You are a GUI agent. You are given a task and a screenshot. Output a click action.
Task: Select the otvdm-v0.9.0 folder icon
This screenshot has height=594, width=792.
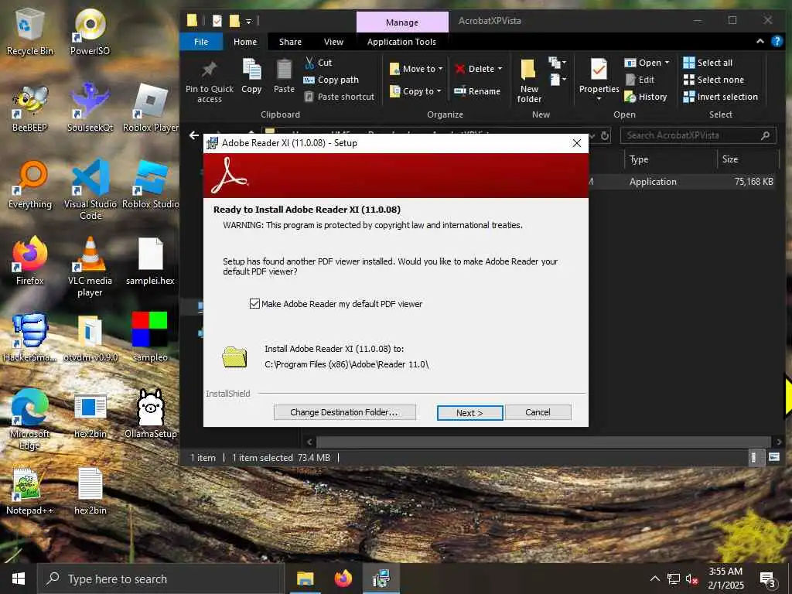[90, 337]
